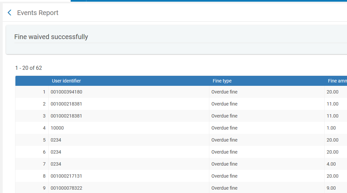This screenshot has width=347, height=193.
Task: Click the 1.00 fine amount cell
Action: (331, 128)
